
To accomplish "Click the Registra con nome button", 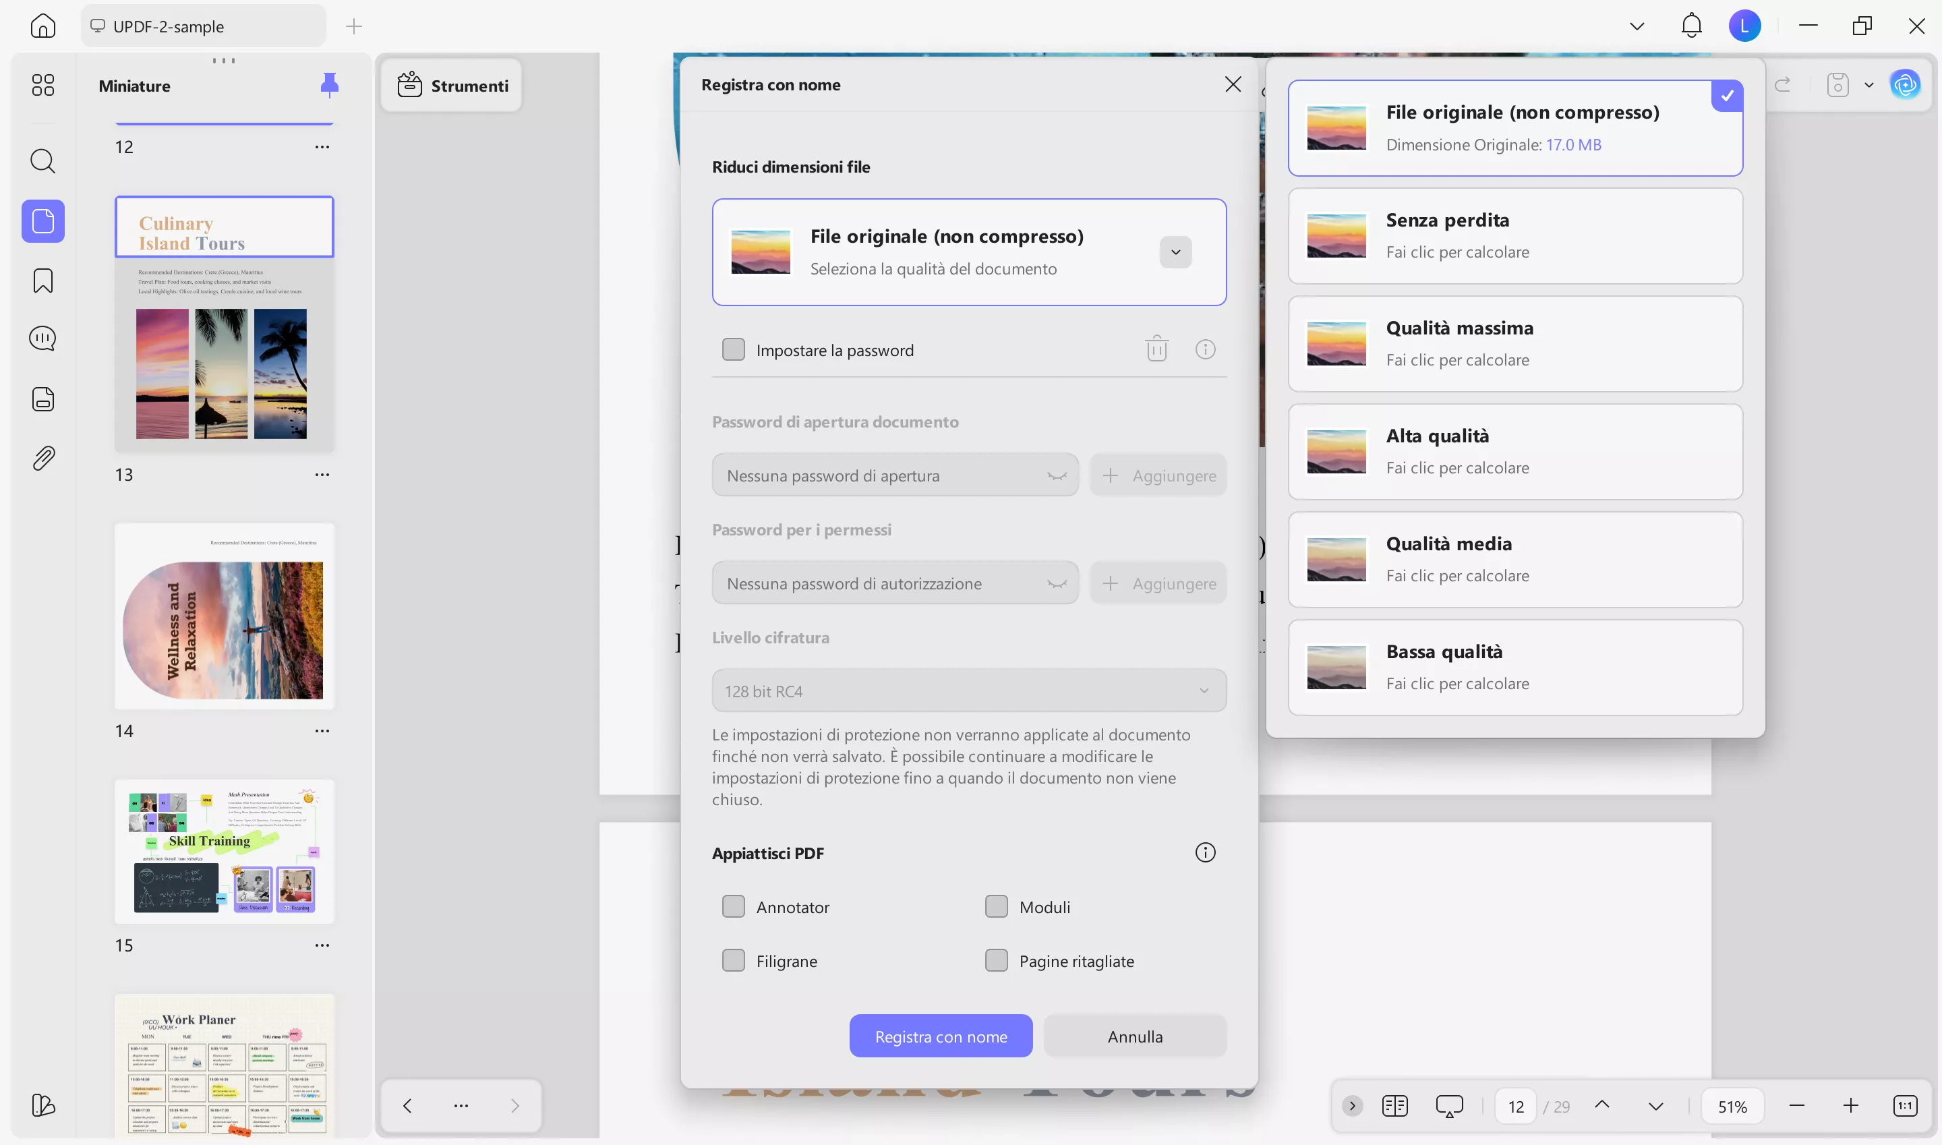I will (x=941, y=1036).
